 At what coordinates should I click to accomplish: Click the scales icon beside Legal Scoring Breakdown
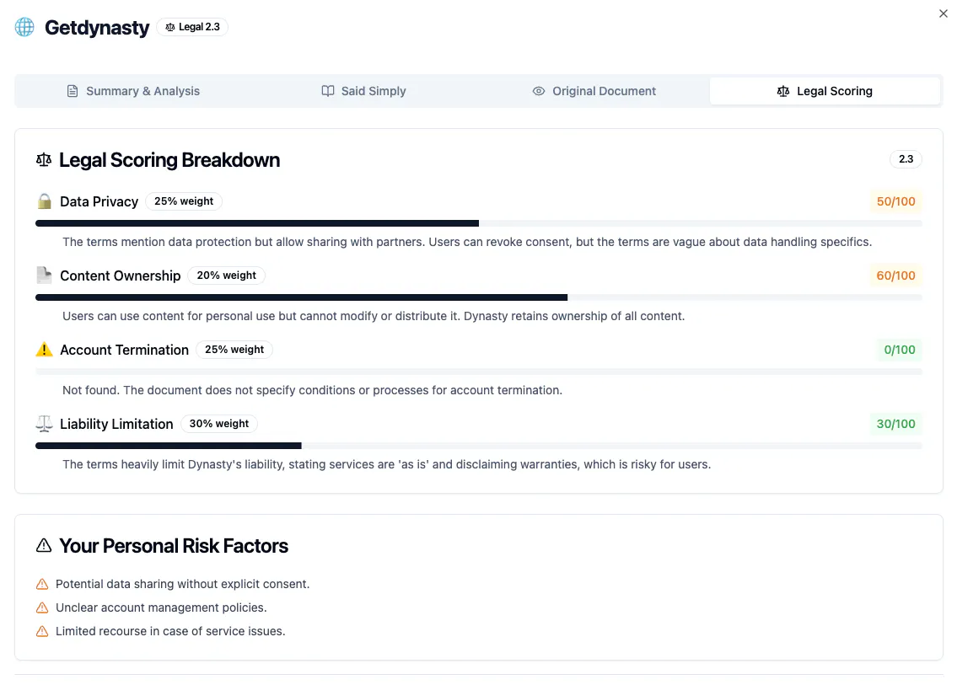click(x=43, y=160)
